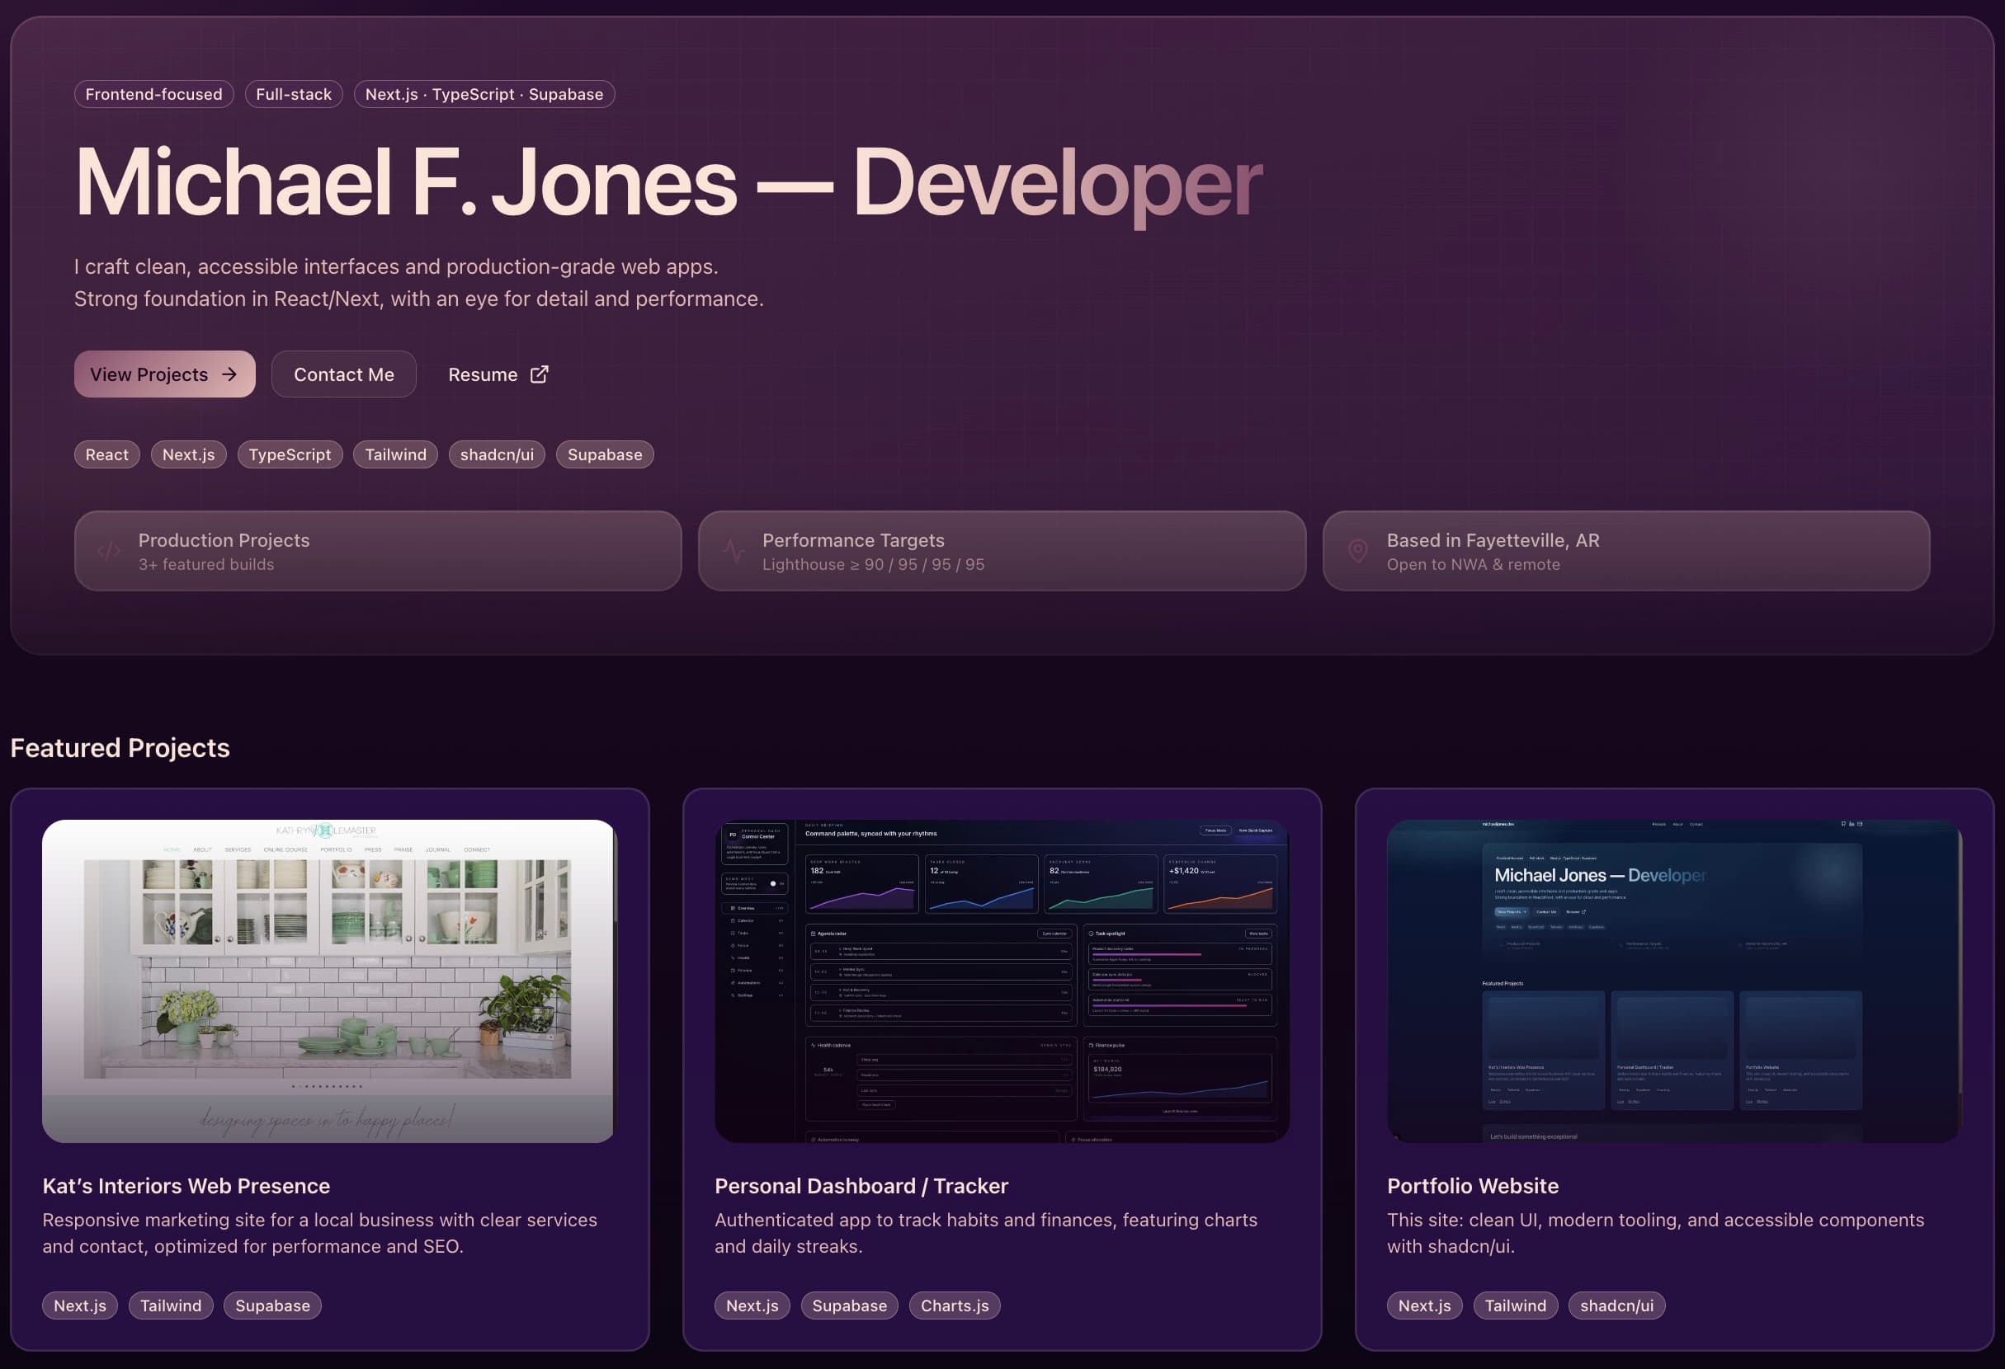Click the Full-stack badge
The width and height of the screenshot is (2005, 1369).
[x=294, y=94]
